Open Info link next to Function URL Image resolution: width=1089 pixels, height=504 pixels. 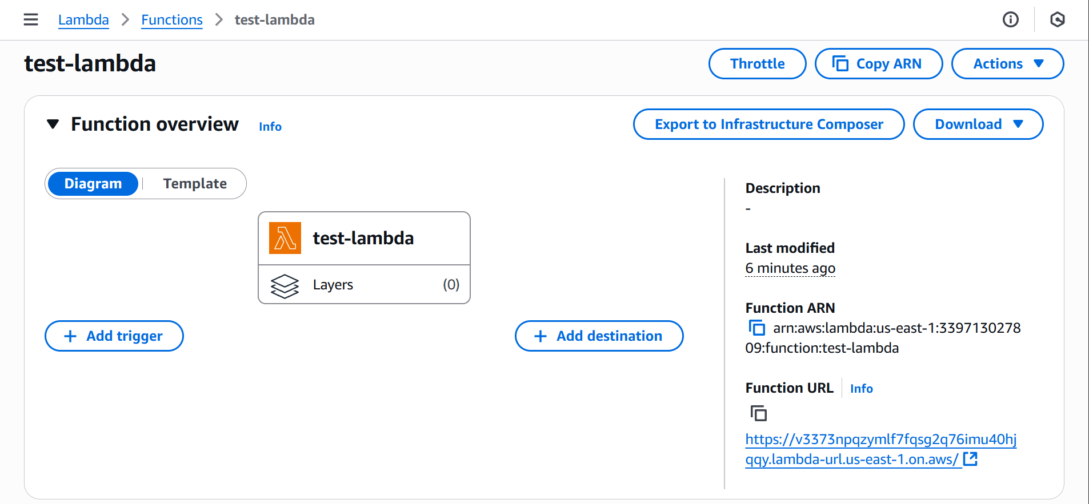coord(861,389)
